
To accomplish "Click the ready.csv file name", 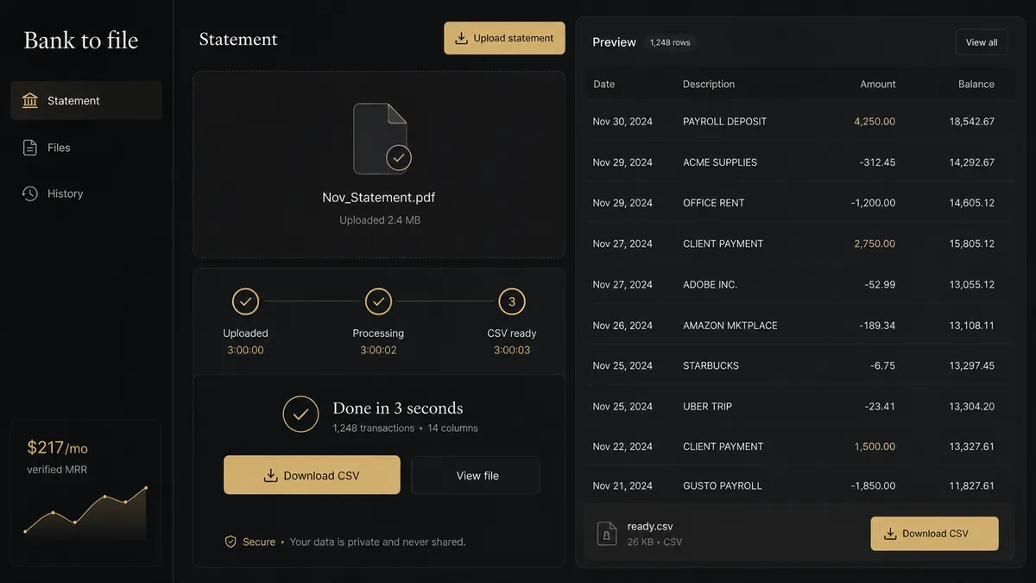I will point(650,526).
